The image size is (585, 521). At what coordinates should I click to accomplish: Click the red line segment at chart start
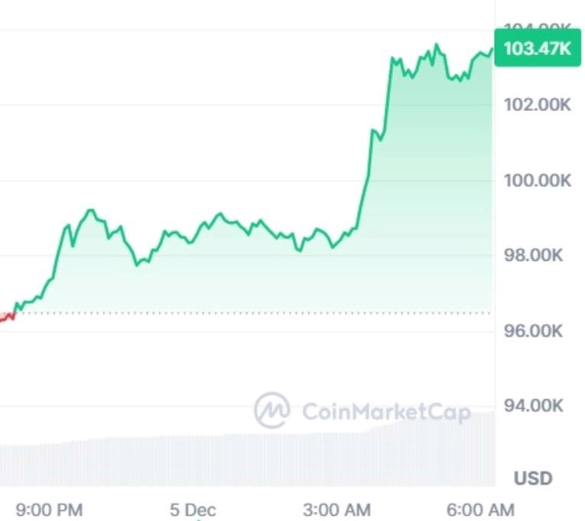click(x=8, y=317)
